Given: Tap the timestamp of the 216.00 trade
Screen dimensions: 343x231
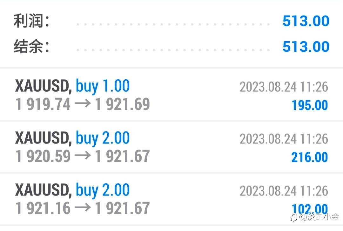Looking at the screenshot, I should click(284, 139).
